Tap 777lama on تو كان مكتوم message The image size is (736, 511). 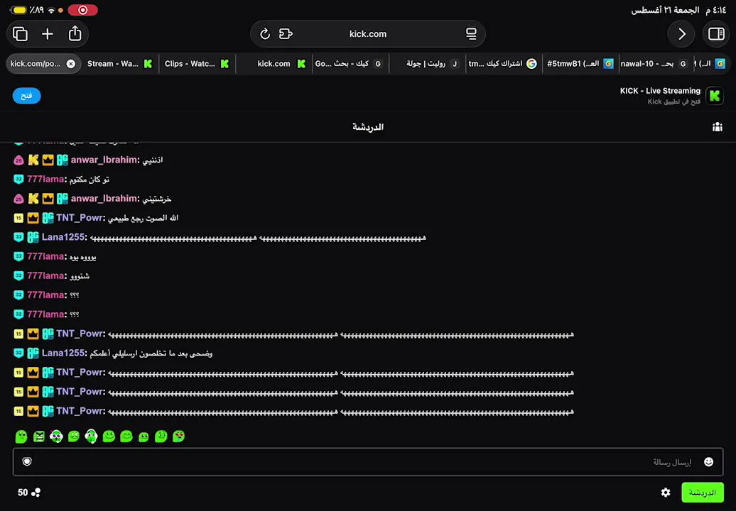pos(46,179)
